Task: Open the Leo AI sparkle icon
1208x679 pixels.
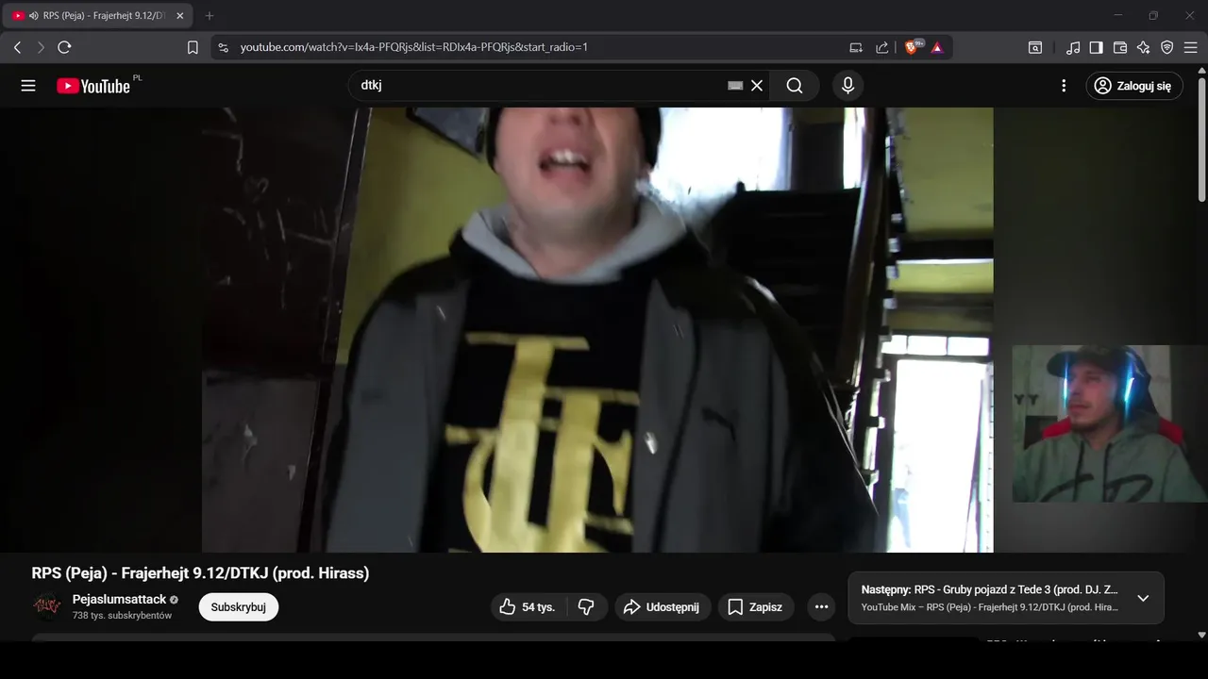Action: pos(1144,47)
